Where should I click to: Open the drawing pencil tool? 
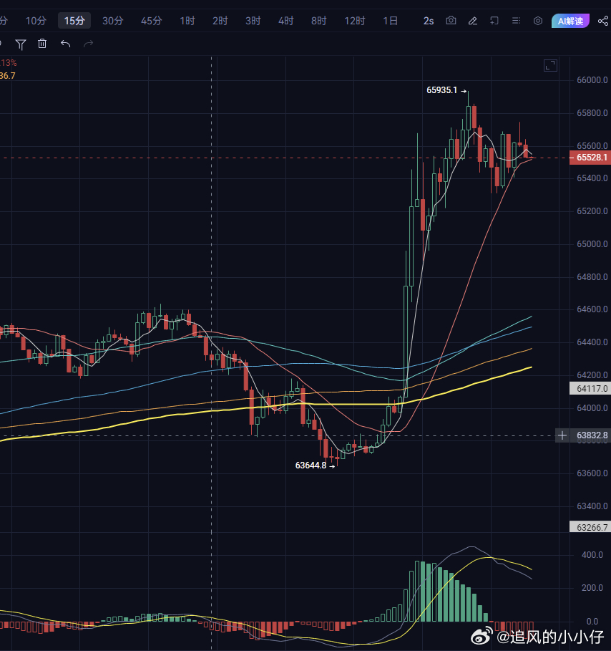pyautogui.click(x=472, y=21)
